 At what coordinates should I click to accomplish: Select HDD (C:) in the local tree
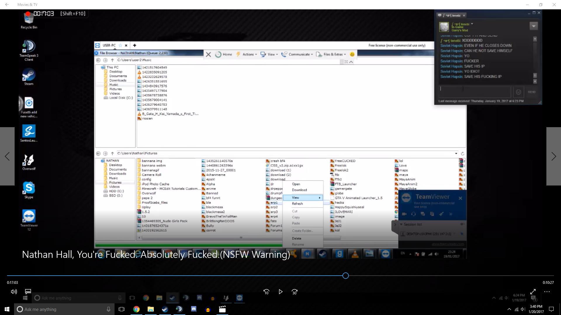113,191
